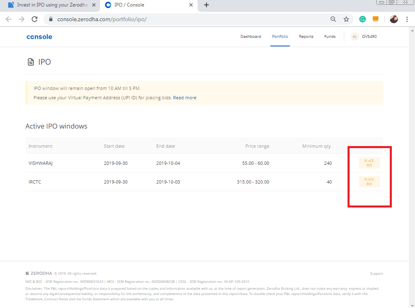This screenshot has height=308, width=415.
Task: Click the Price range column header
Action: 257,146
